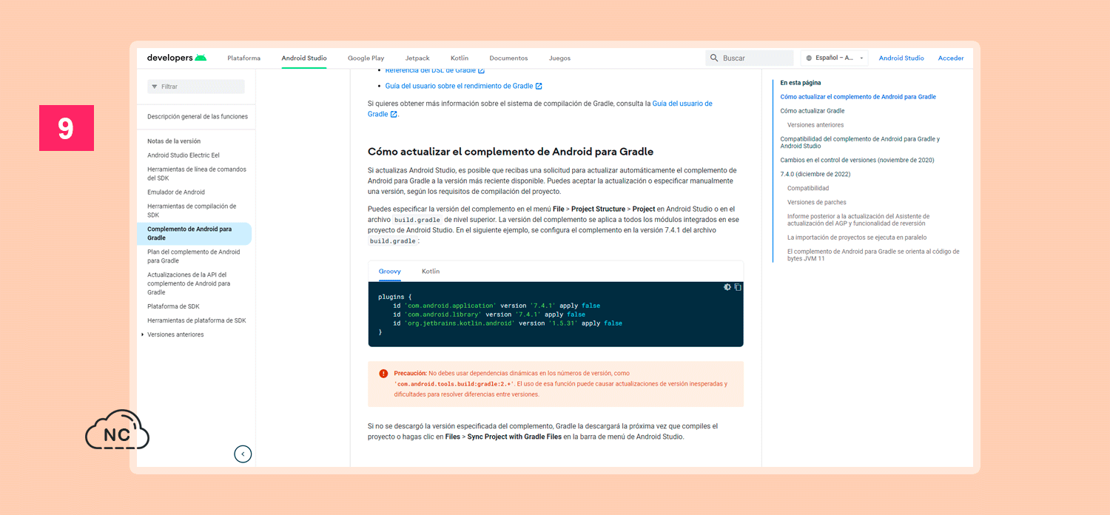Open the Jetpack tab
The height and width of the screenshot is (515, 1110).
pyautogui.click(x=417, y=58)
